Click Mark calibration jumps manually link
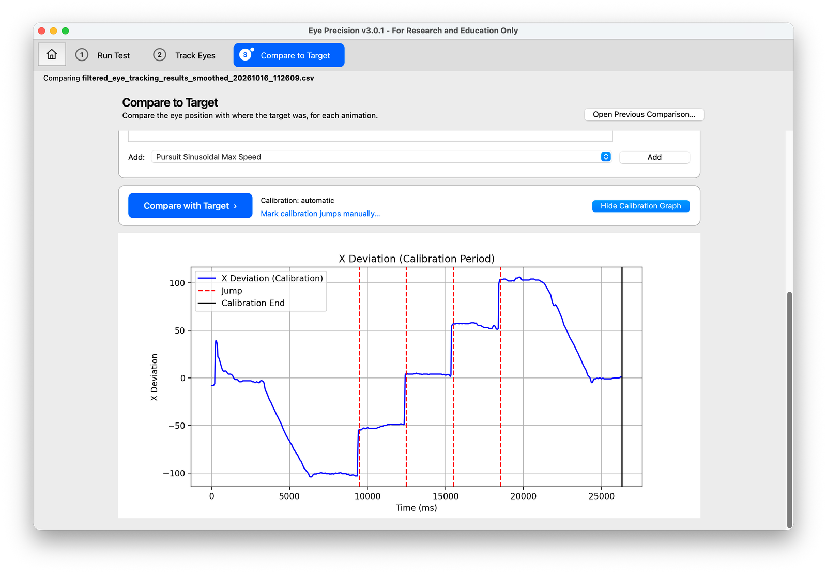827x574 pixels. pyautogui.click(x=320, y=214)
